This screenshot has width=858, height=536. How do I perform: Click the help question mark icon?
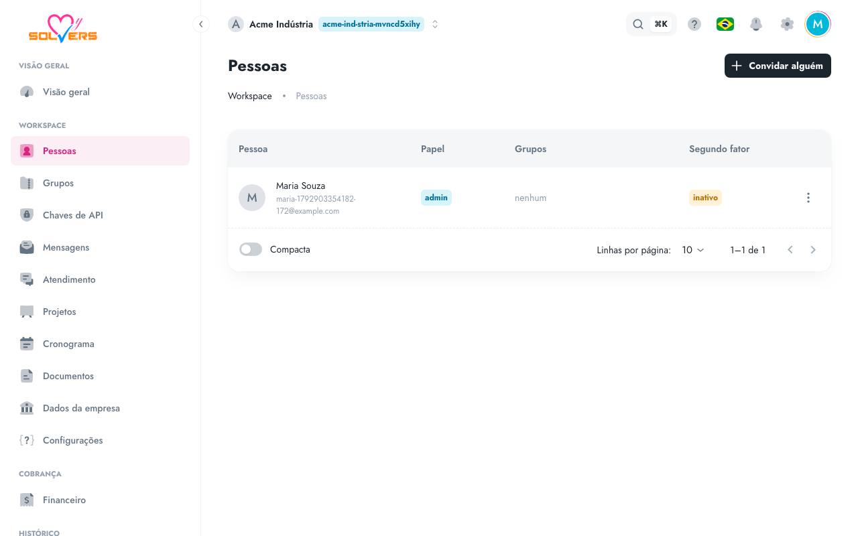pyautogui.click(x=694, y=24)
